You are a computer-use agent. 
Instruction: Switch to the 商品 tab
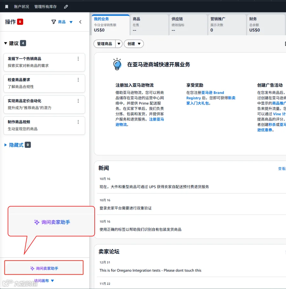tap(150, 25)
